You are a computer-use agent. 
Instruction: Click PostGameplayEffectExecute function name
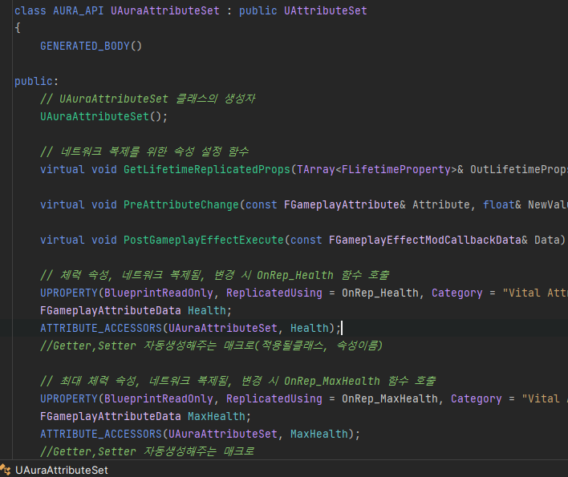pos(204,240)
